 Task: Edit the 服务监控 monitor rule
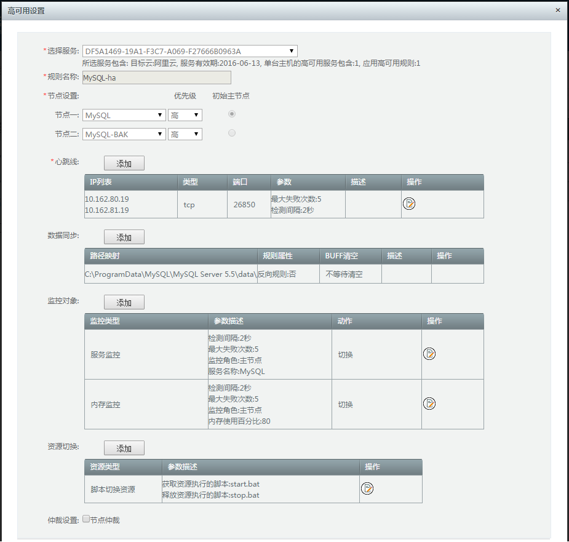(429, 354)
